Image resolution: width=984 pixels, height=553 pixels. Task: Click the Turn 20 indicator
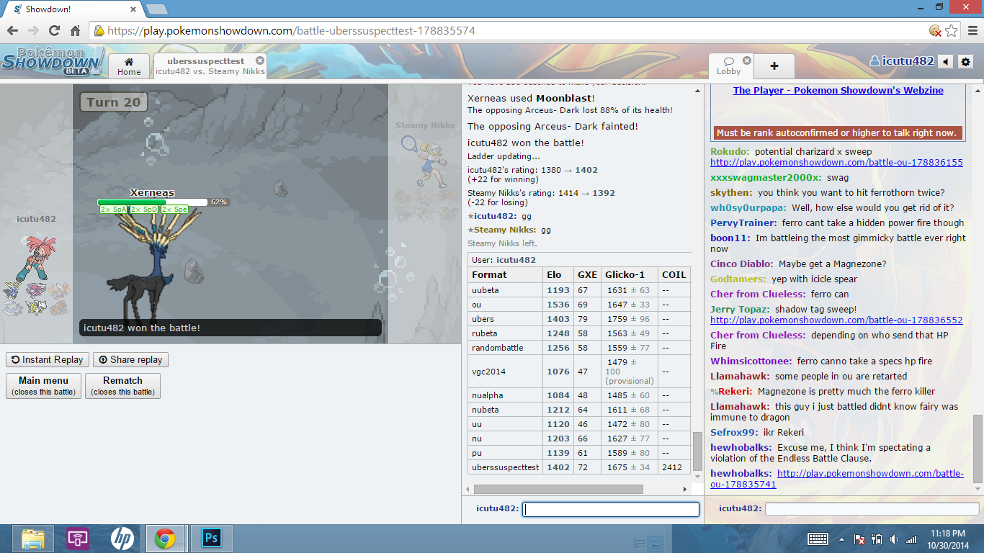click(114, 102)
